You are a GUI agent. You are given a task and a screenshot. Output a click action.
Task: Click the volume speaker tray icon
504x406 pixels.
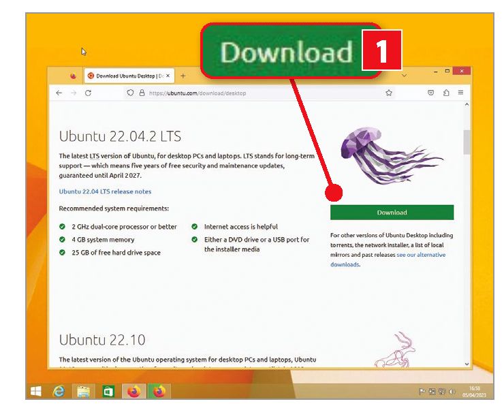pos(452,392)
